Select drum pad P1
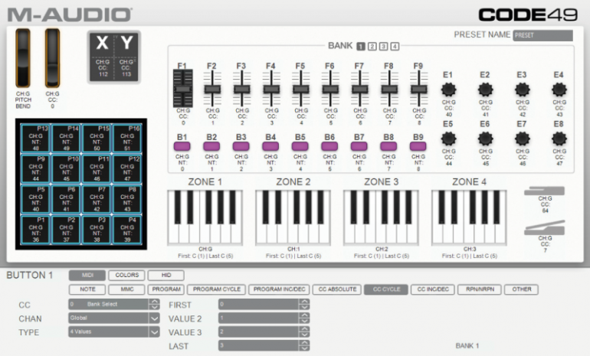The width and height of the screenshot is (590, 356). click(35, 230)
